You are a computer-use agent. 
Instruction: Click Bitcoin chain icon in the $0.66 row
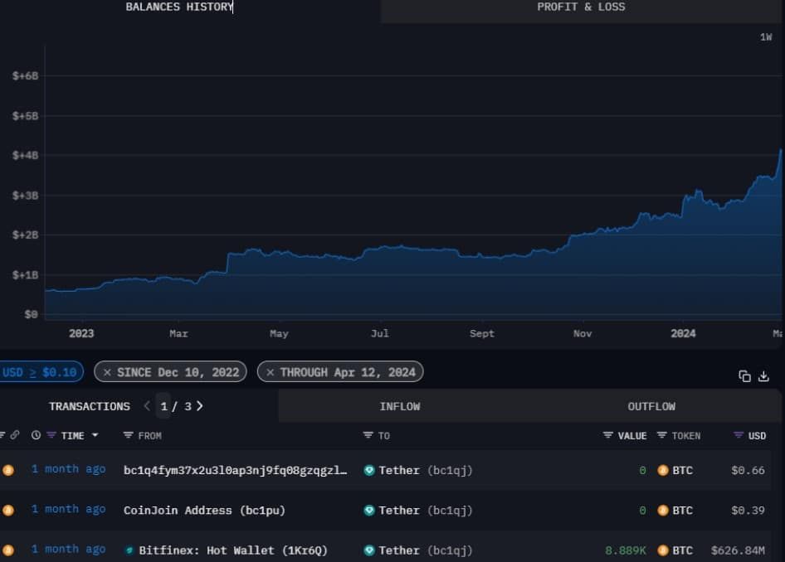click(8, 470)
